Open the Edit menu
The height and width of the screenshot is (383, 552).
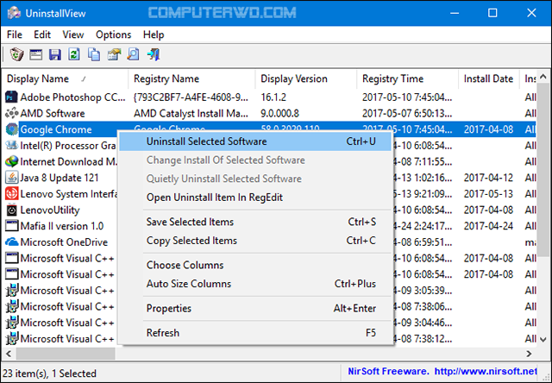(42, 35)
